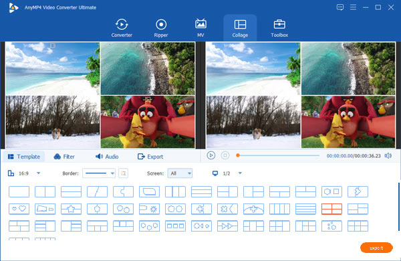Select the six-cell grid template ending row three

pyautogui.click(x=358, y=226)
